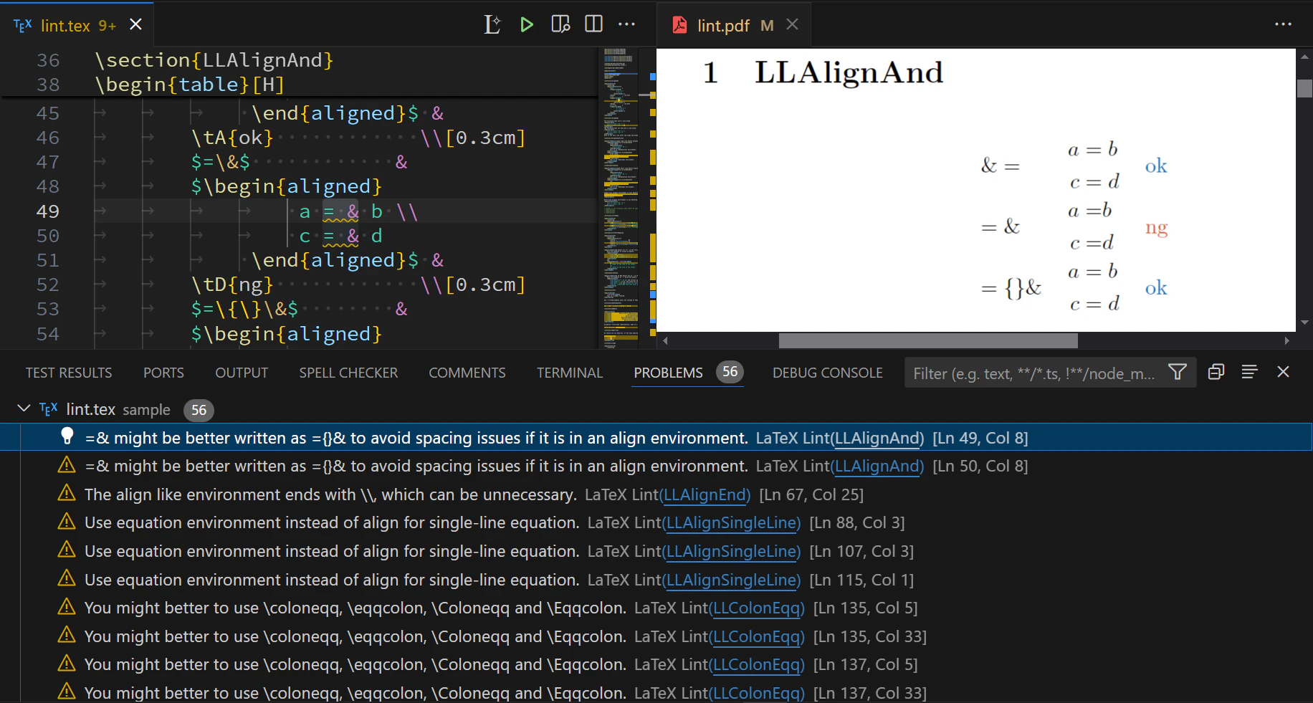The height and width of the screenshot is (703, 1313).
Task: Open more actions for lint.pdf viewer
Action: click(x=1283, y=24)
